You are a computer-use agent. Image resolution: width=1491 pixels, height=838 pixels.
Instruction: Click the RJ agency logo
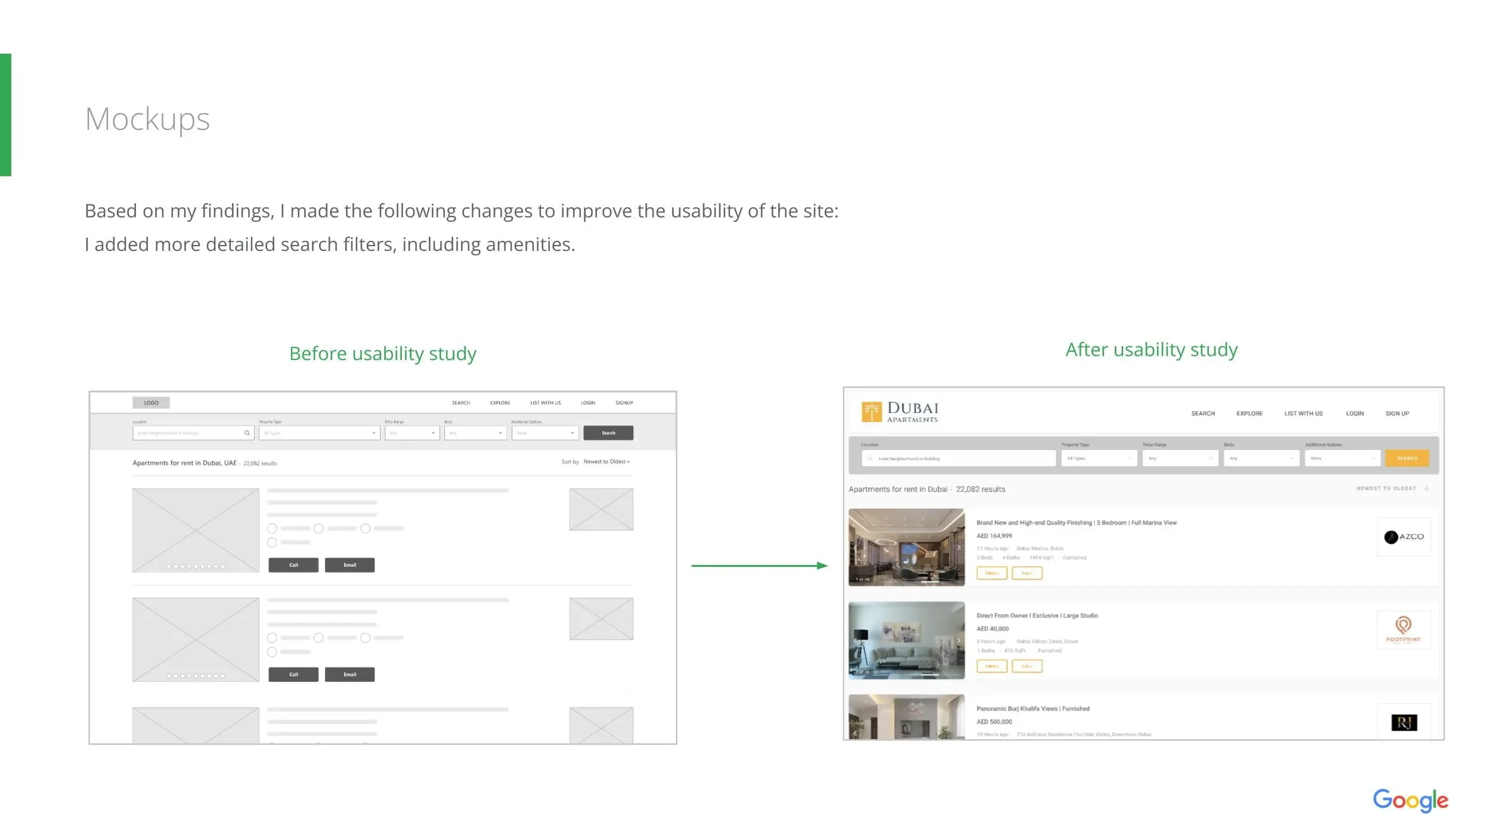coord(1403,722)
